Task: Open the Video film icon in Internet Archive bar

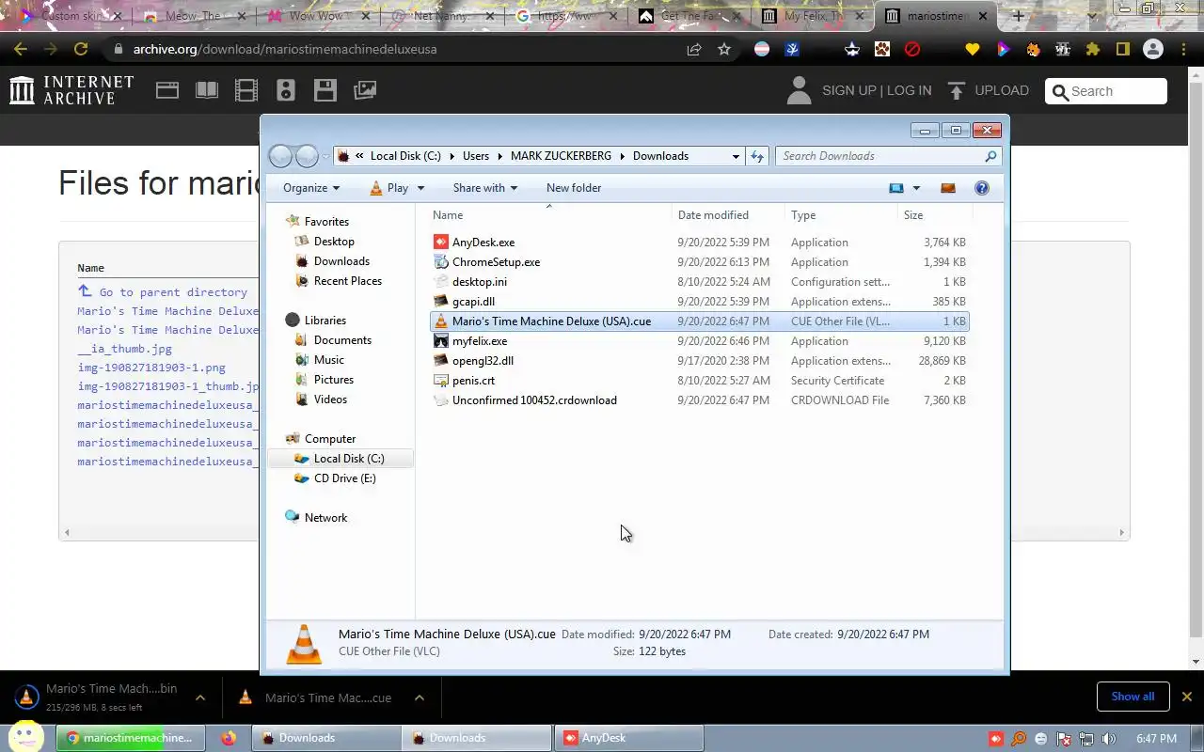Action: click(x=246, y=90)
